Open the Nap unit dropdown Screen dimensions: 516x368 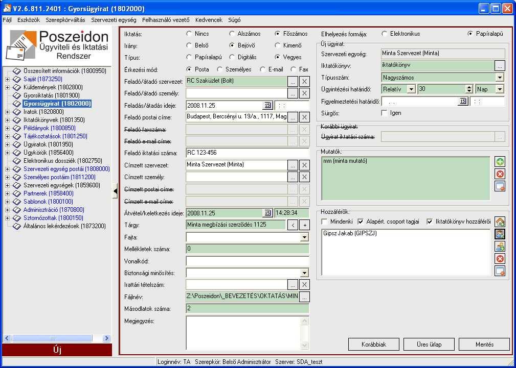point(500,89)
